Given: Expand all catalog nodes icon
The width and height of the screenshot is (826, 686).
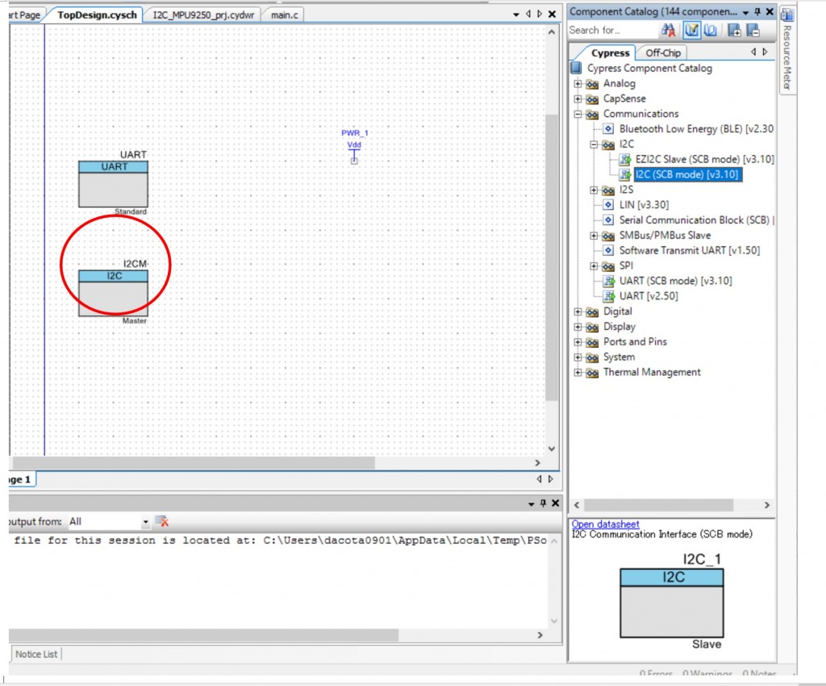Looking at the screenshot, I should [734, 31].
